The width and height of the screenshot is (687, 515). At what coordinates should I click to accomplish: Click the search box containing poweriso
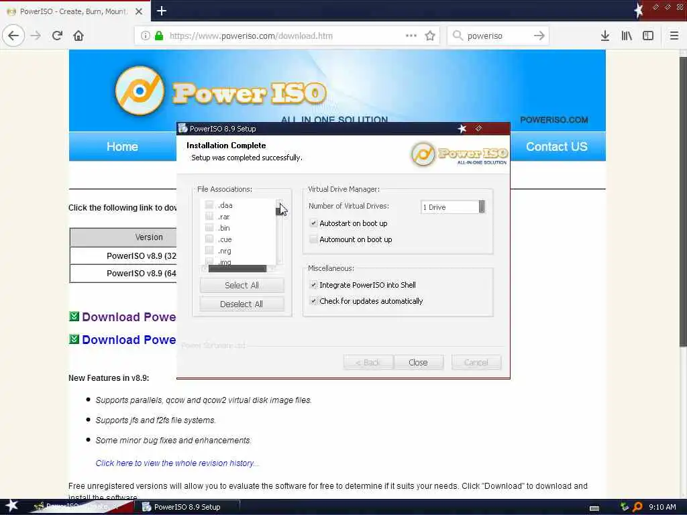pyautogui.click(x=498, y=36)
